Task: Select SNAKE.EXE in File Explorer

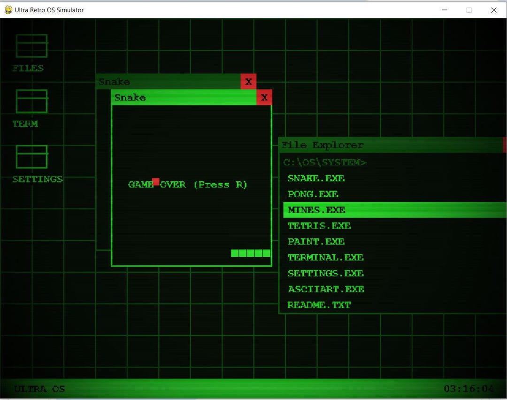Action: point(395,178)
